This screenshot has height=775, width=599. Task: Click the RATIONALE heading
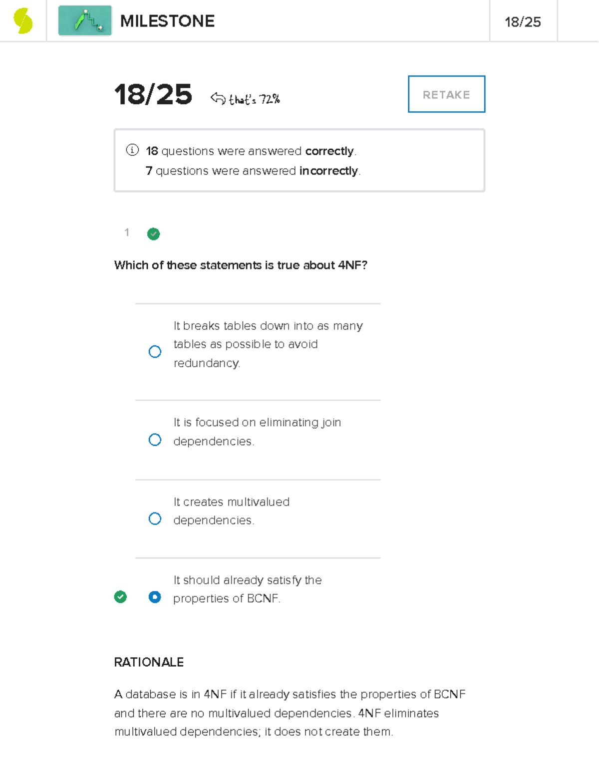tap(149, 662)
